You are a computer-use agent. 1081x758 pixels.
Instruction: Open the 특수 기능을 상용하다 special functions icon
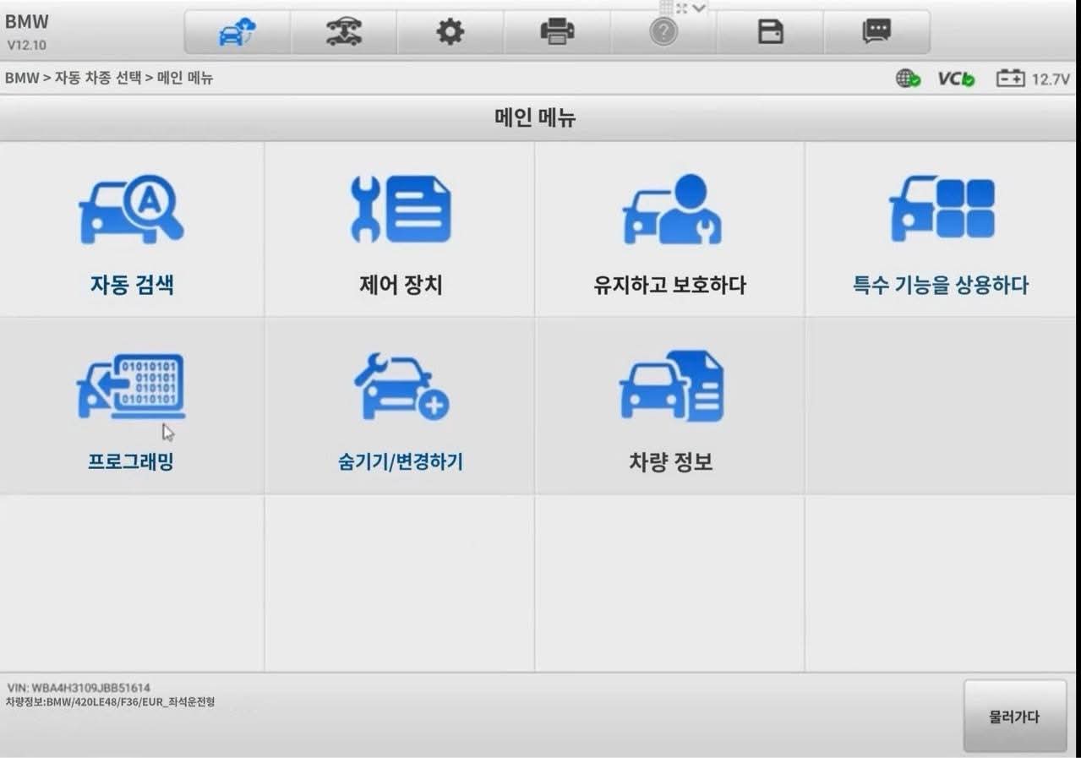(x=941, y=208)
